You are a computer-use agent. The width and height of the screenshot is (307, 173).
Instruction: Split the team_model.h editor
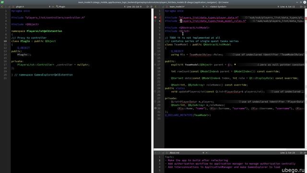pos(301,7)
